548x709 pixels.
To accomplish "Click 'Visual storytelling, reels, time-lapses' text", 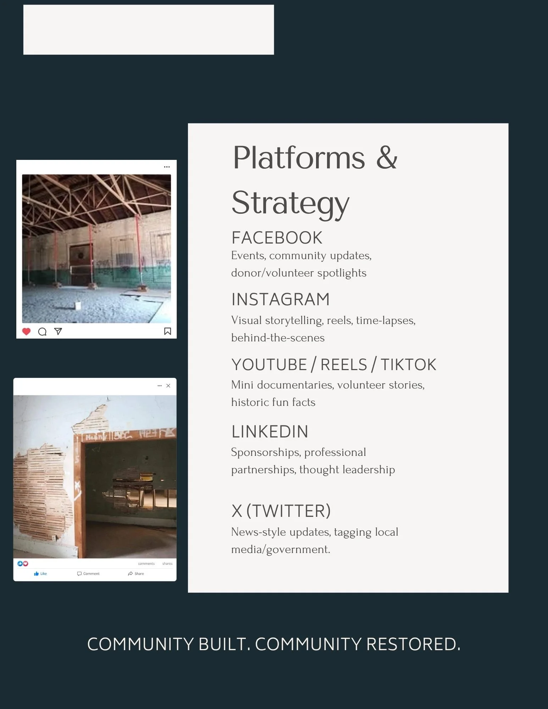I will click(x=323, y=320).
